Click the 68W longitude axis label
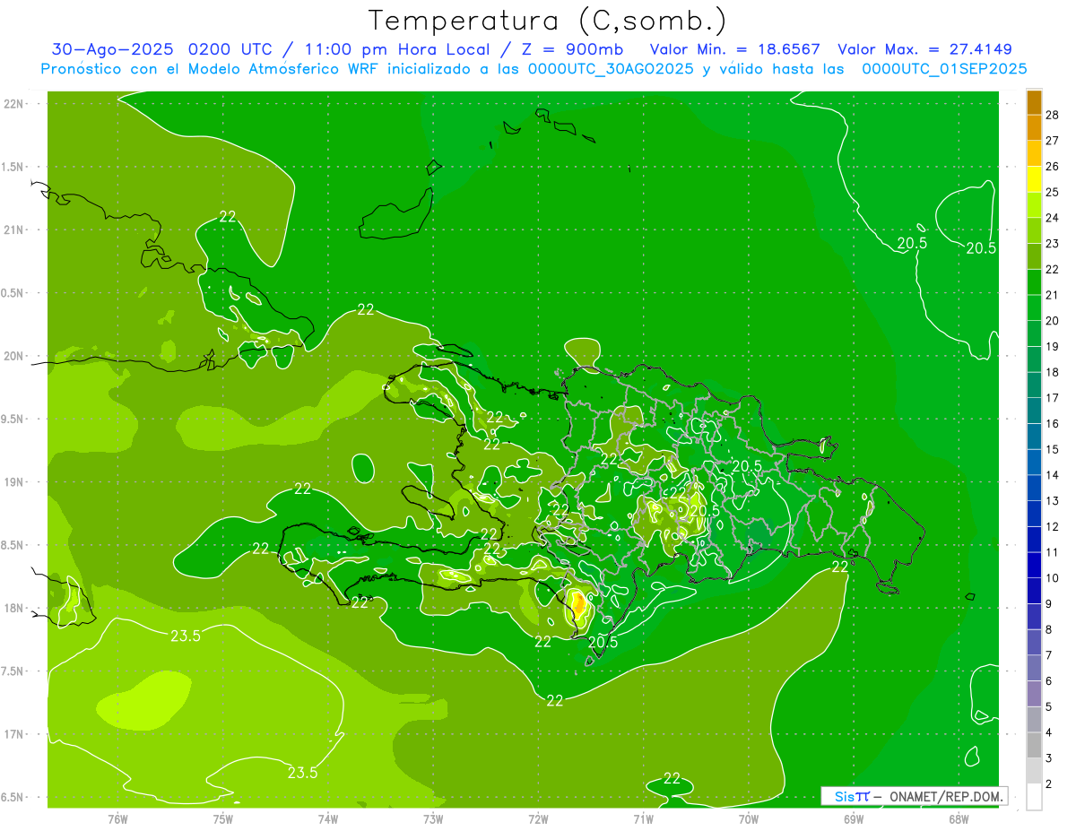1076x831 pixels. pos(959,819)
